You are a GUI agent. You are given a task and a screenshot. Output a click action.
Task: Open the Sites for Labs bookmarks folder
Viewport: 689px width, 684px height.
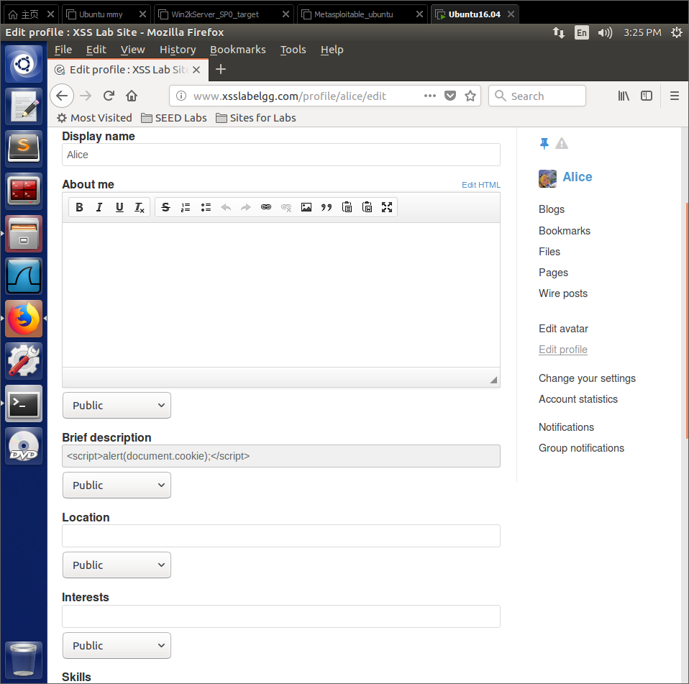pyautogui.click(x=256, y=118)
